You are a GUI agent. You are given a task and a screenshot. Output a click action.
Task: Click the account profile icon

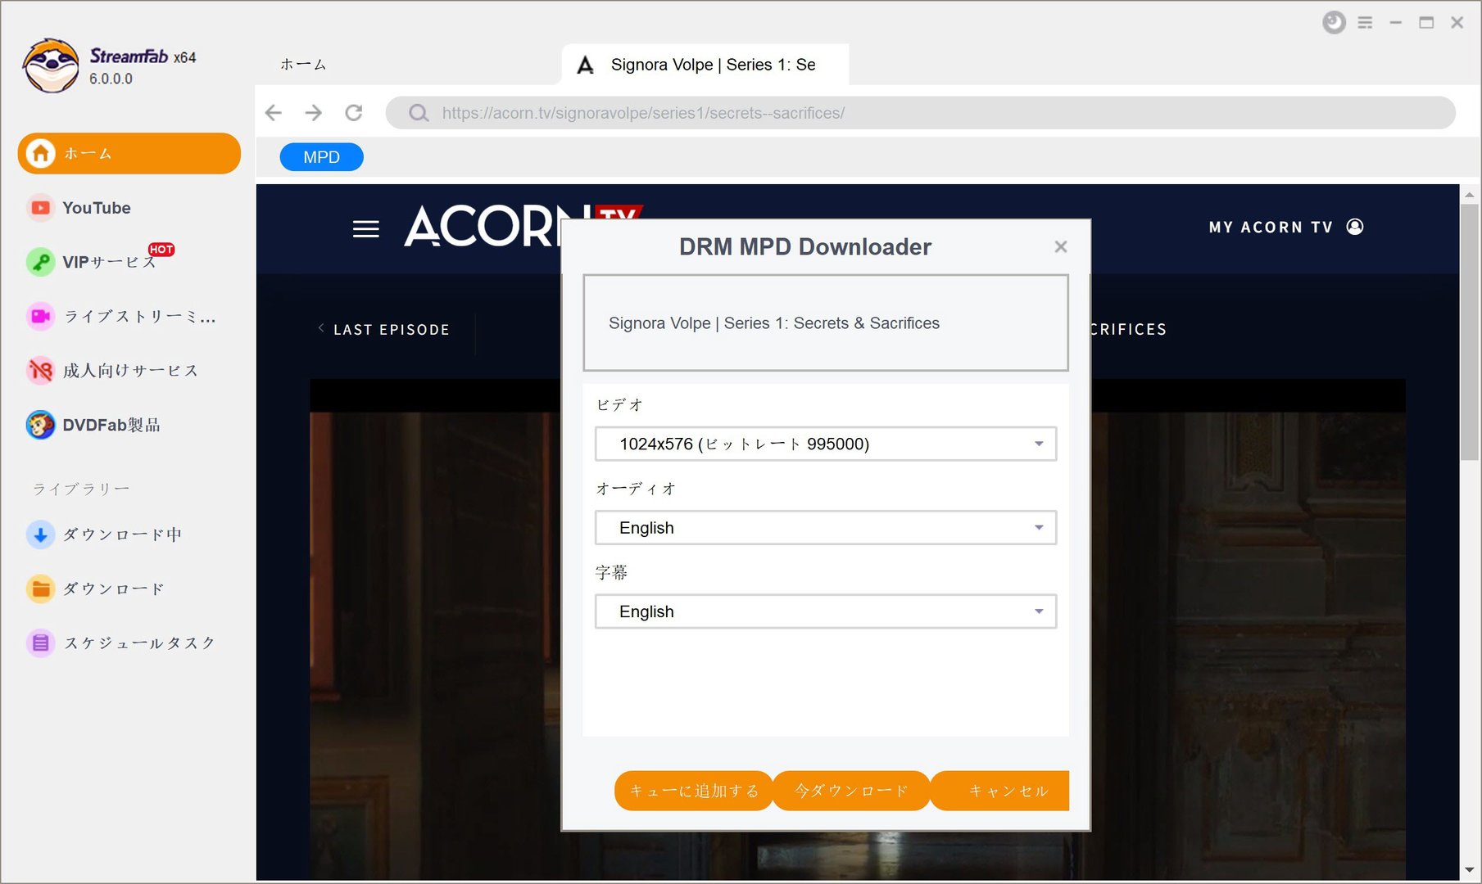[1355, 227]
